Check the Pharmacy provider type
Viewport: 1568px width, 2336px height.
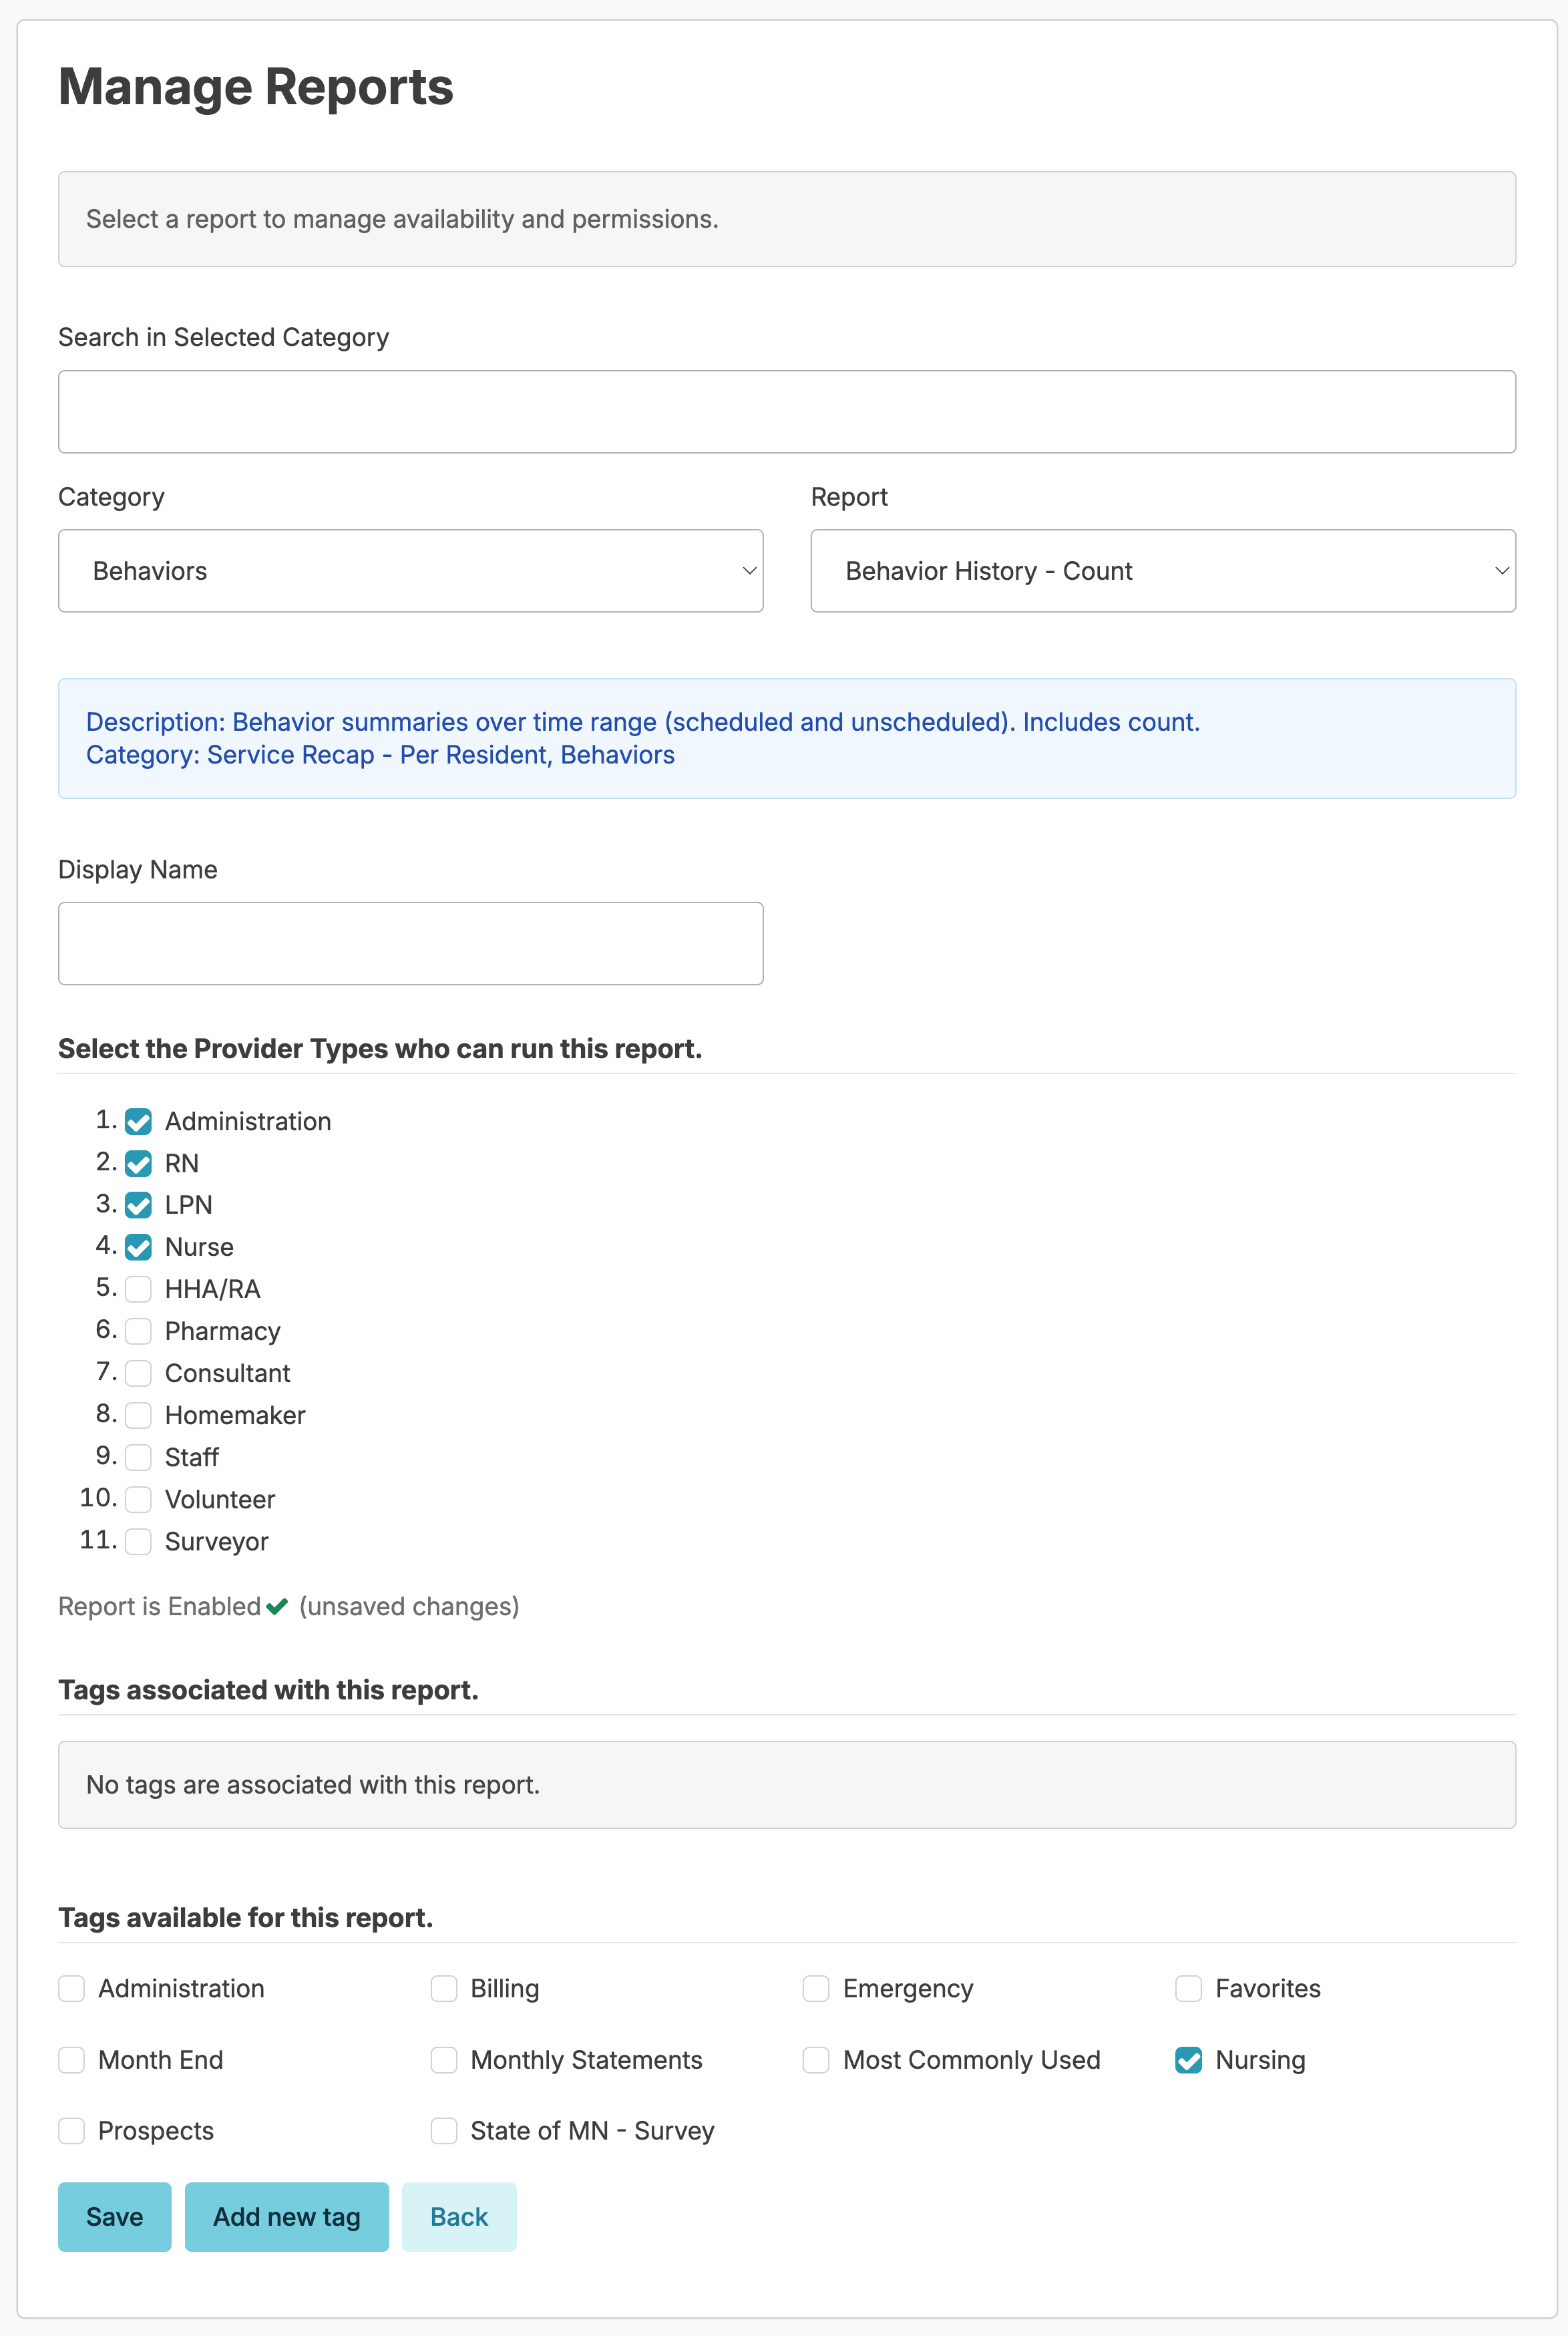click(139, 1331)
